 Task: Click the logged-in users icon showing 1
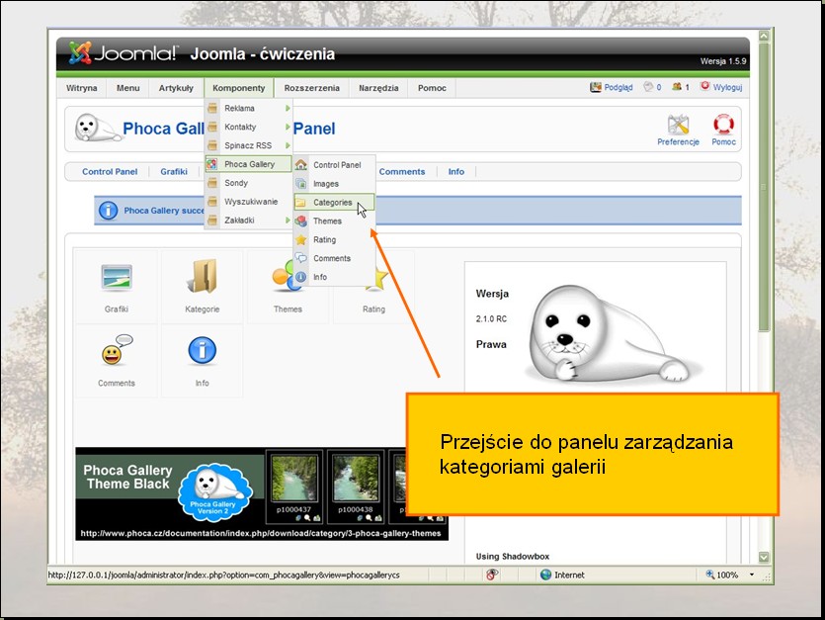tap(677, 87)
